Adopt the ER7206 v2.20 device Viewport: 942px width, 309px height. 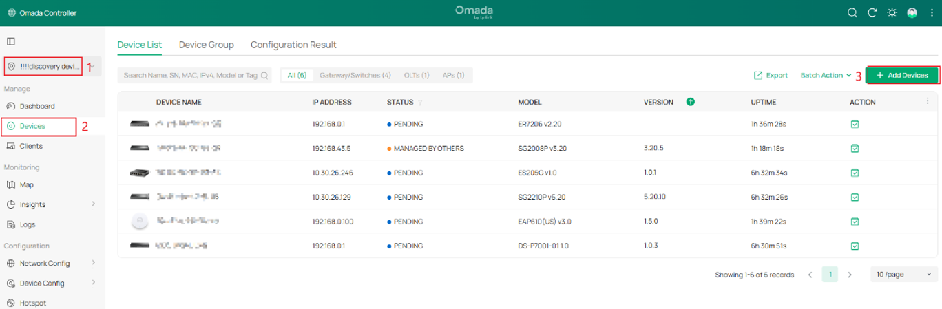coord(855,125)
